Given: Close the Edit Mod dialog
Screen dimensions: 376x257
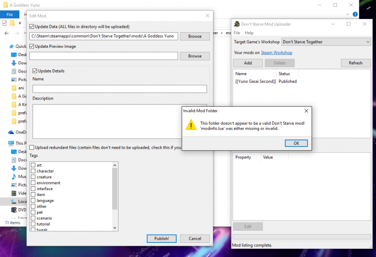Looking at the screenshot, I should click(208, 16).
